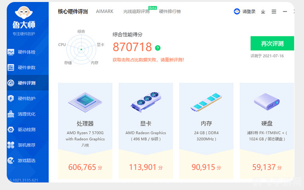Click the red 获取击败占比数据失败 message
The width and height of the screenshot is (304, 190).
[148, 60]
